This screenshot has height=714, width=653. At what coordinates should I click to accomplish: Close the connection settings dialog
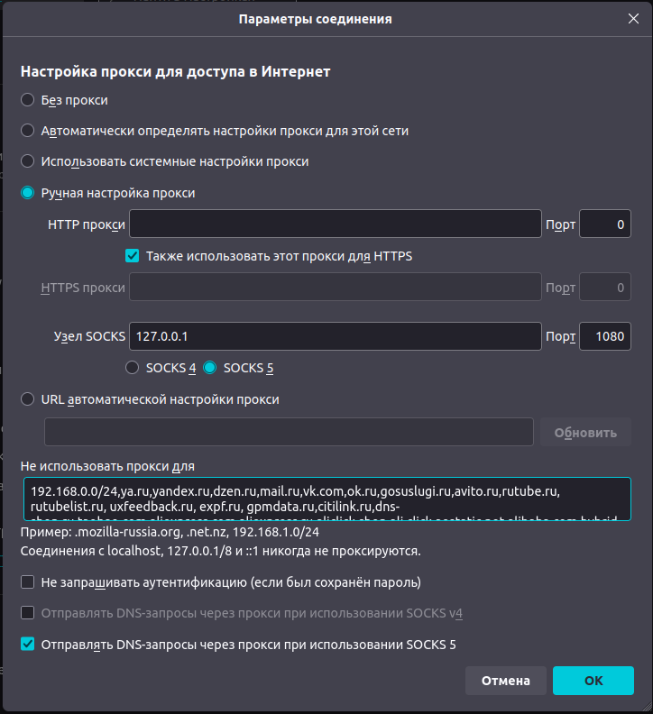coord(632,18)
